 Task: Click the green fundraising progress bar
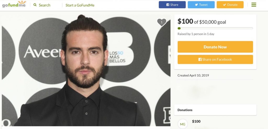tap(215, 28)
